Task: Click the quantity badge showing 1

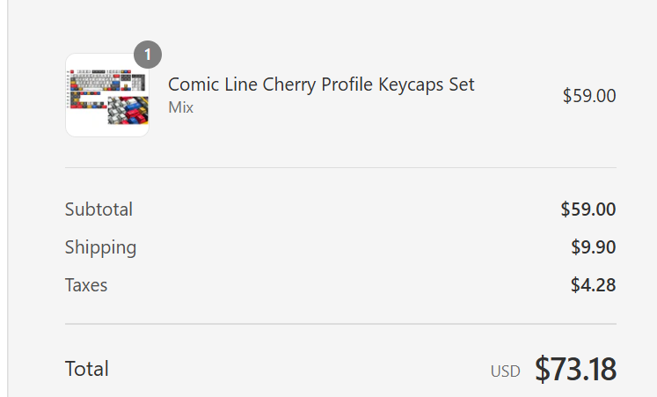Action: pyautogui.click(x=148, y=55)
